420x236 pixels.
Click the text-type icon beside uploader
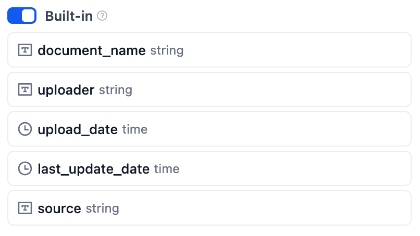(x=25, y=90)
